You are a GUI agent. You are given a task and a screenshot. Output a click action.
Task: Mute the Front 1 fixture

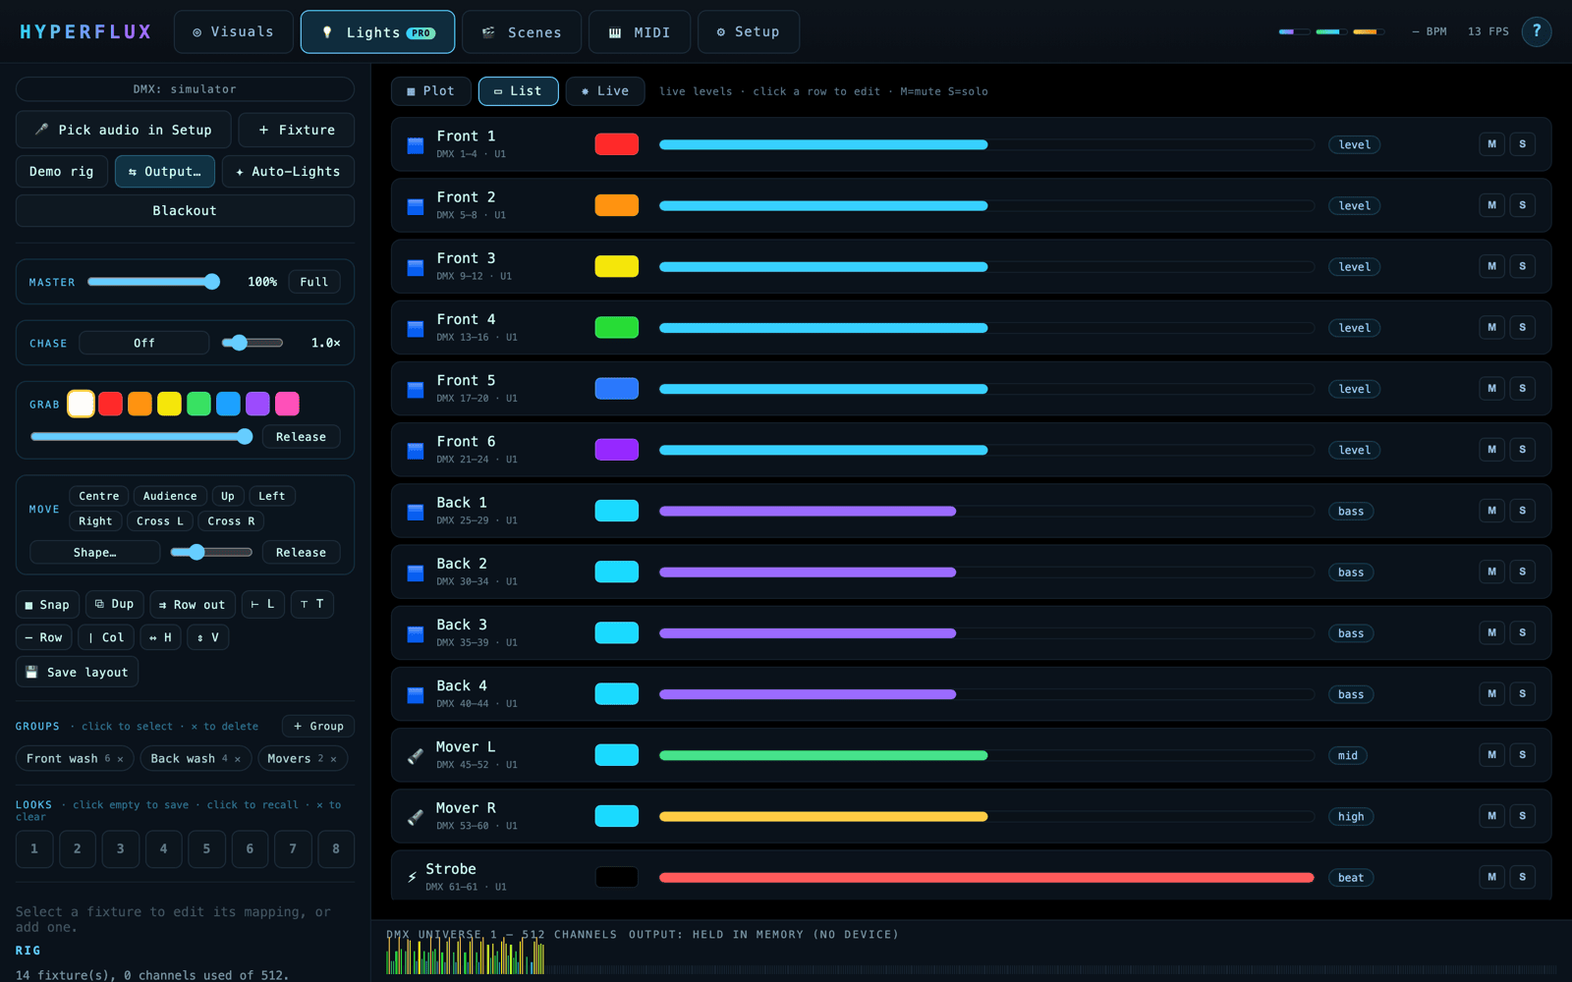coord(1491,144)
